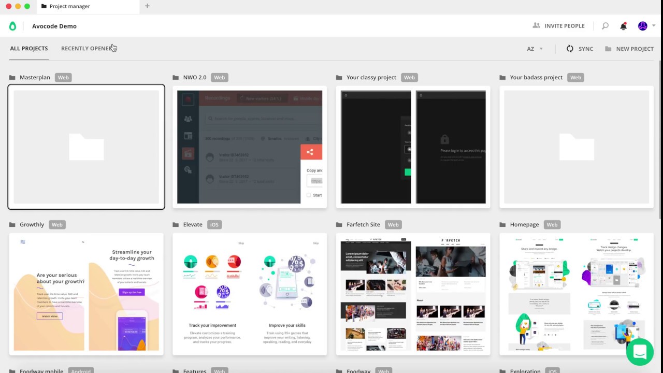Click the Web tag next to NWO 2.0
Screen dimensions: 663x373
[x=220, y=78]
